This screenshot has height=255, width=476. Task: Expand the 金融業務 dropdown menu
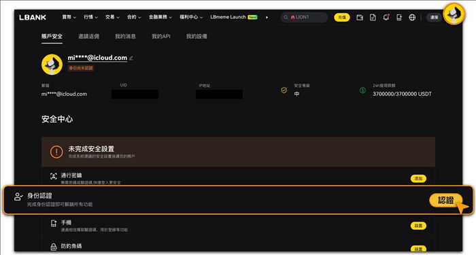(160, 17)
